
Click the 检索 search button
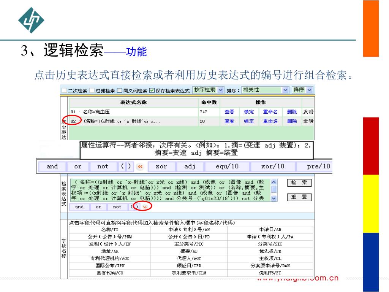pyautogui.click(x=299, y=182)
